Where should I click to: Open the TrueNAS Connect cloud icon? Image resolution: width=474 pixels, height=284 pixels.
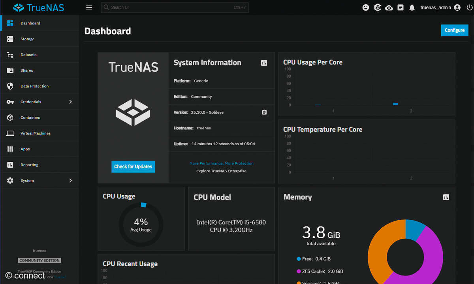coord(389,7)
